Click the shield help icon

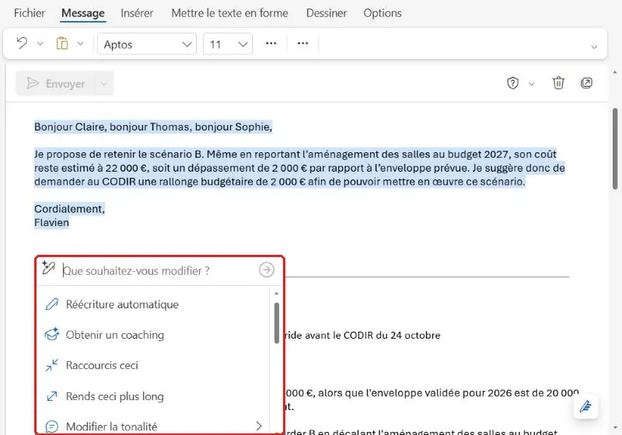512,83
